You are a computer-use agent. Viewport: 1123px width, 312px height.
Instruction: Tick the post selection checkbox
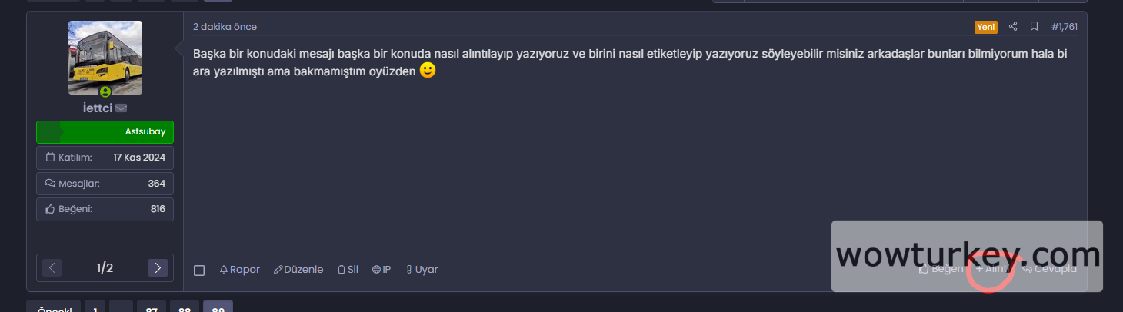click(199, 271)
